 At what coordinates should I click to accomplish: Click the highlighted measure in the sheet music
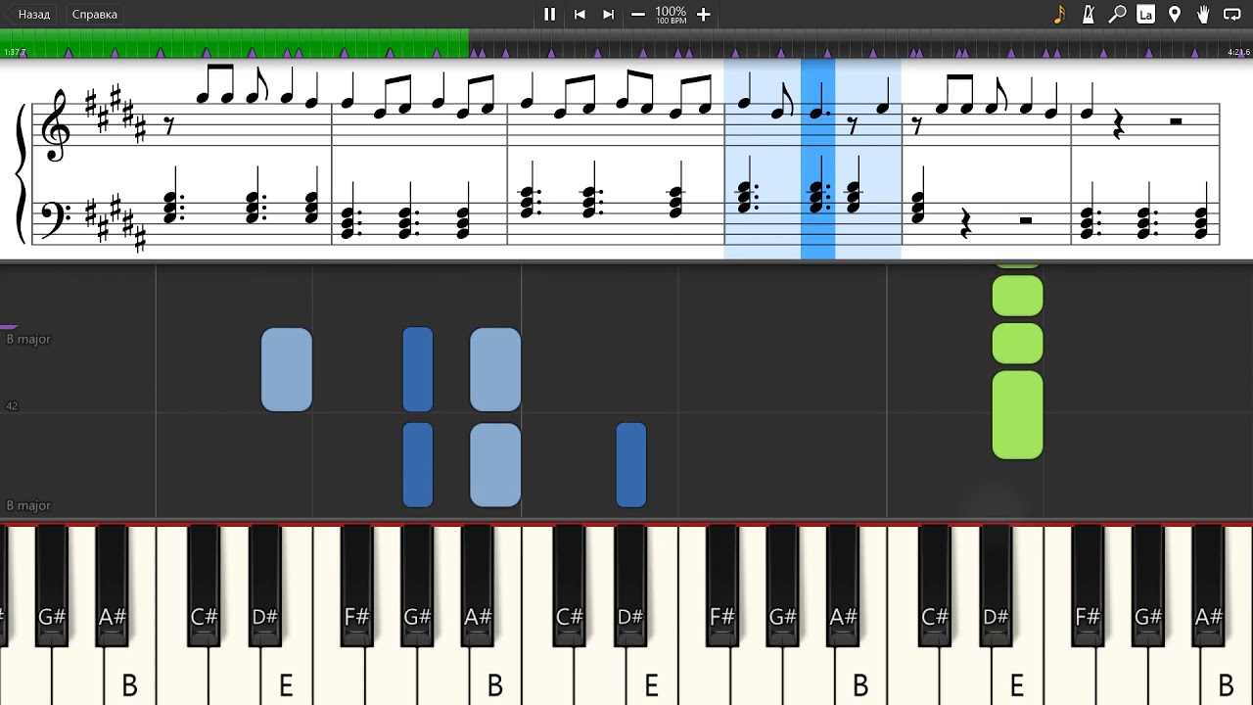(x=812, y=157)
